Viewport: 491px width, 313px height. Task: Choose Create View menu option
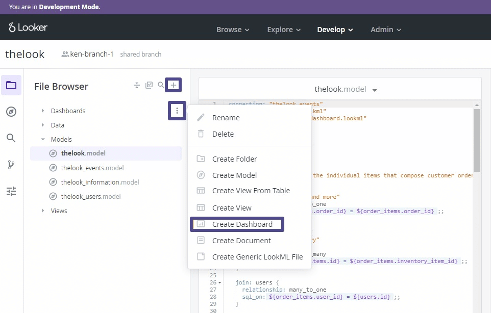250,207
